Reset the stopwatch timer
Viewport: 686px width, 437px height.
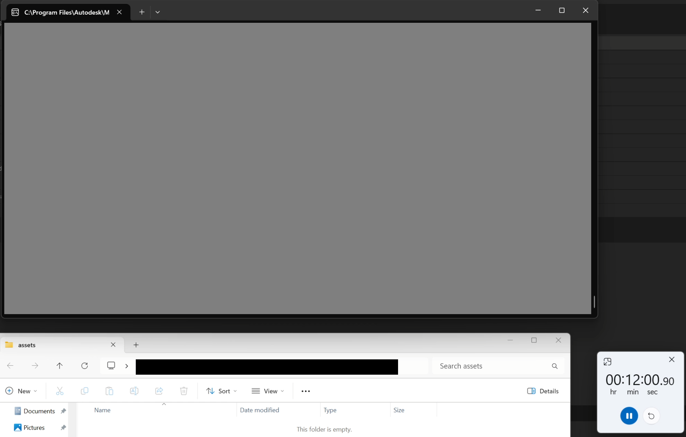point(651,416)
